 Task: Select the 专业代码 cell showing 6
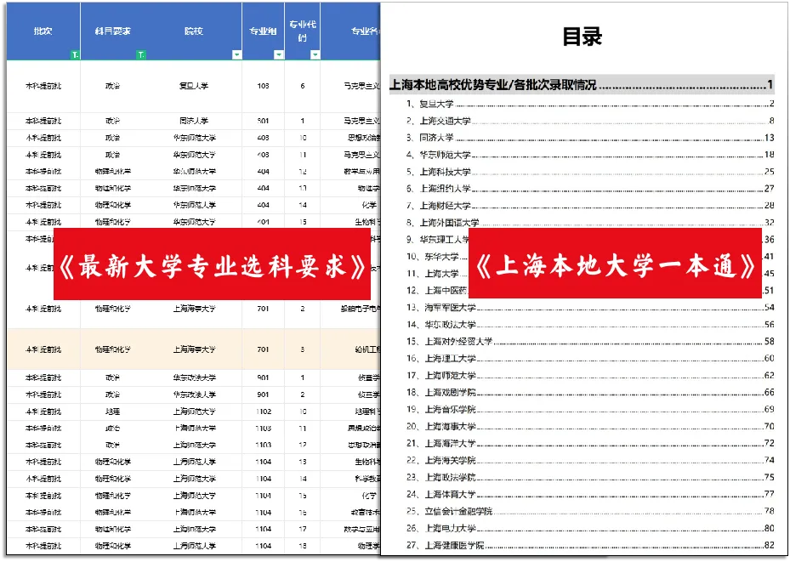(302, 86)
